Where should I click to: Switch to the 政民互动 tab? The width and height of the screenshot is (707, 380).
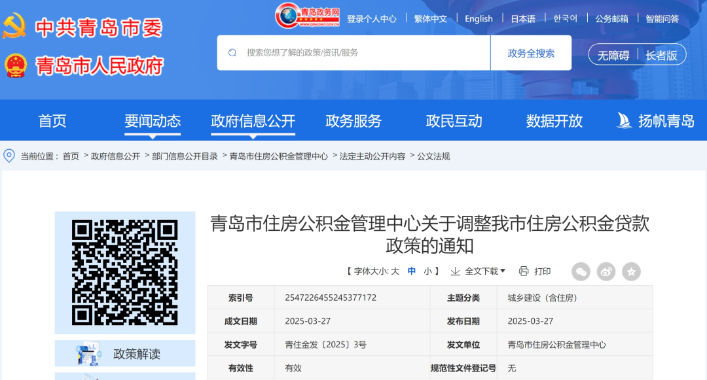(x=454, y=120)
